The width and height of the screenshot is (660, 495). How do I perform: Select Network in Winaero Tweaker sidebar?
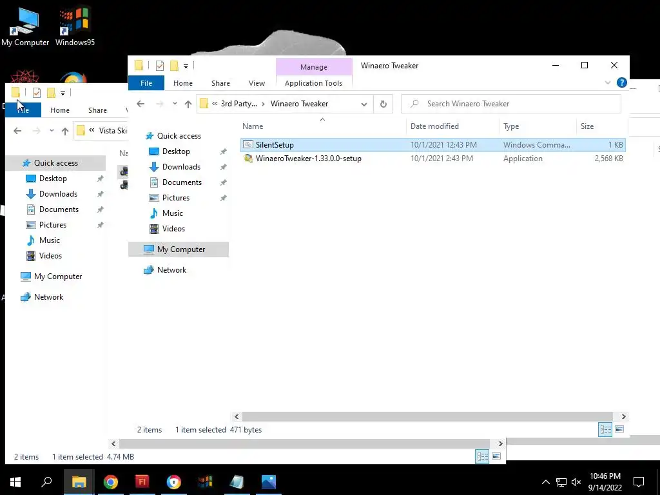(x=171, y=270)
